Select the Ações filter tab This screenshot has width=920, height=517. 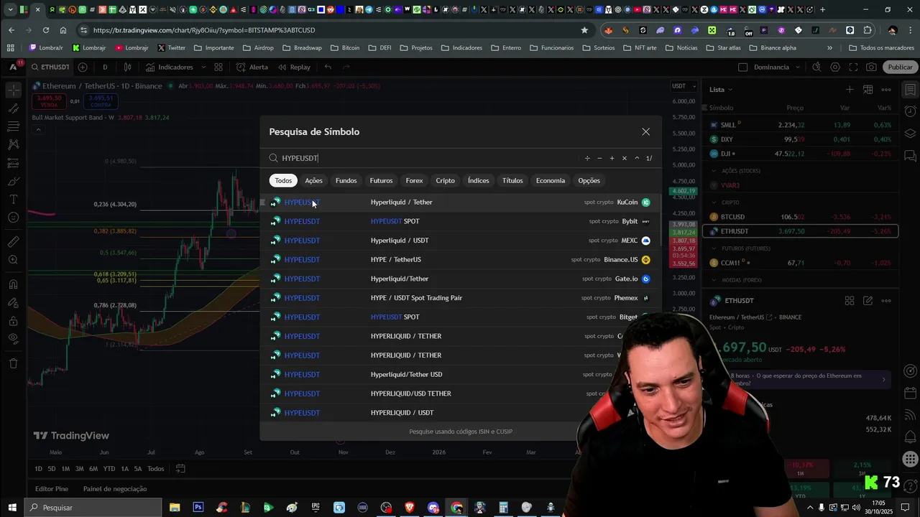coord(313,180)
